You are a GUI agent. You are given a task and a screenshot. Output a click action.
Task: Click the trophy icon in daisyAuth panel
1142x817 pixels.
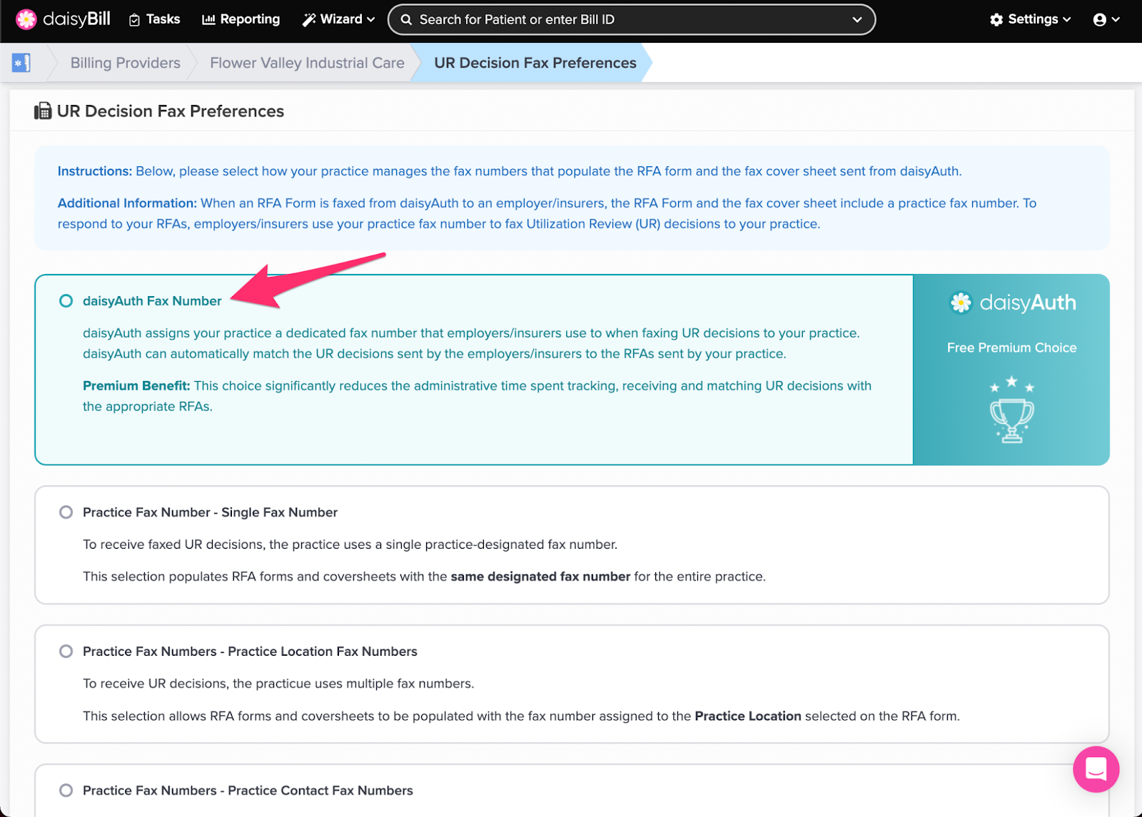tap(1011, 410)
